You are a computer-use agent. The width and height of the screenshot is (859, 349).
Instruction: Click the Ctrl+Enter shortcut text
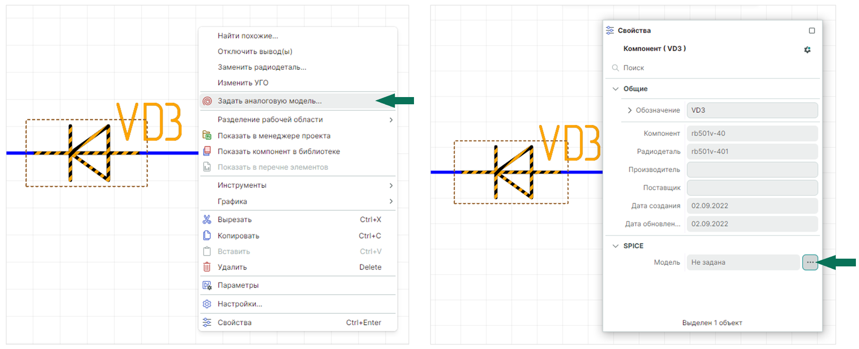pyautogui.click(x=364, y=322)
